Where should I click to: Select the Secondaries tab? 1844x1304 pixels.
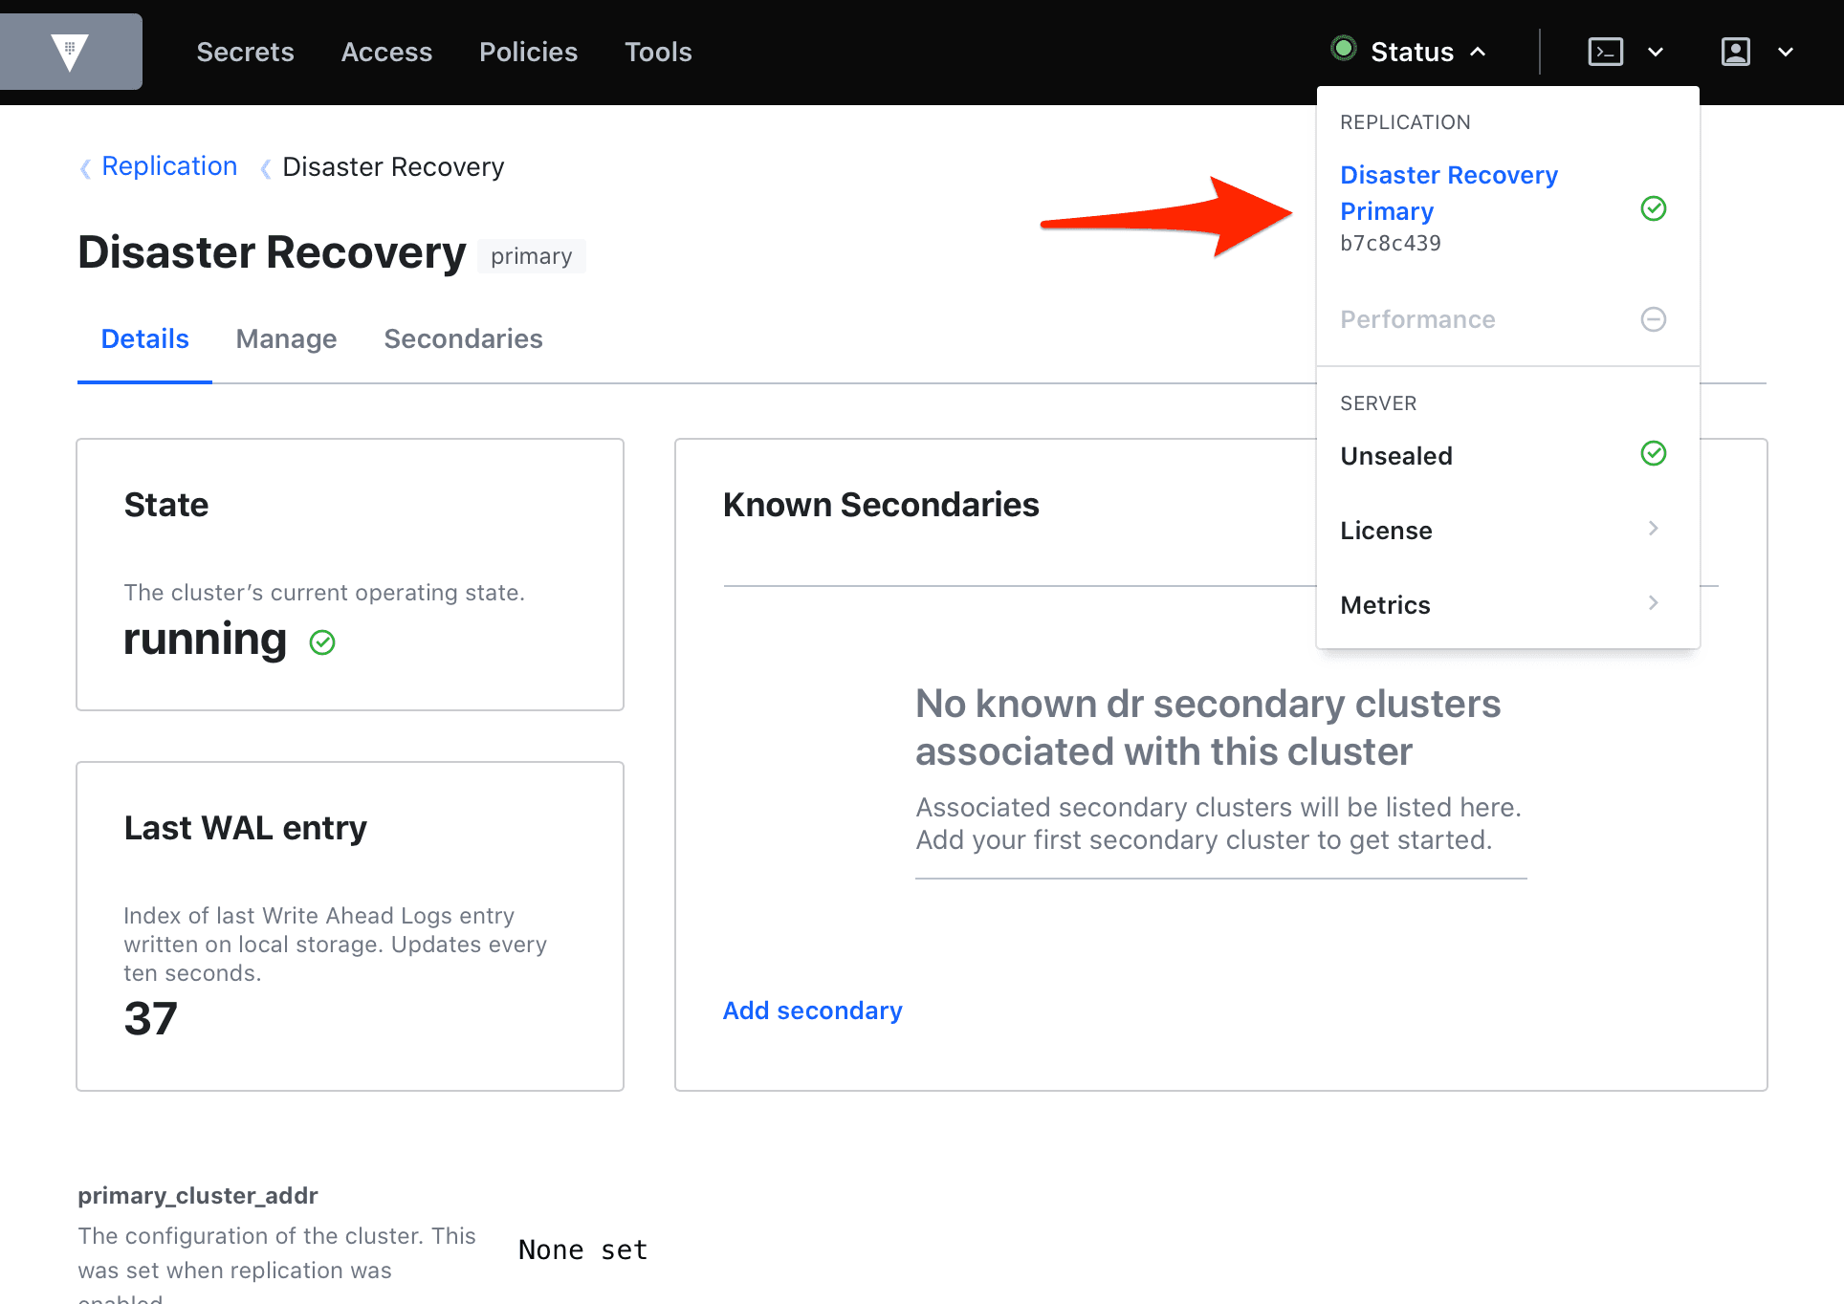[463, 338]
